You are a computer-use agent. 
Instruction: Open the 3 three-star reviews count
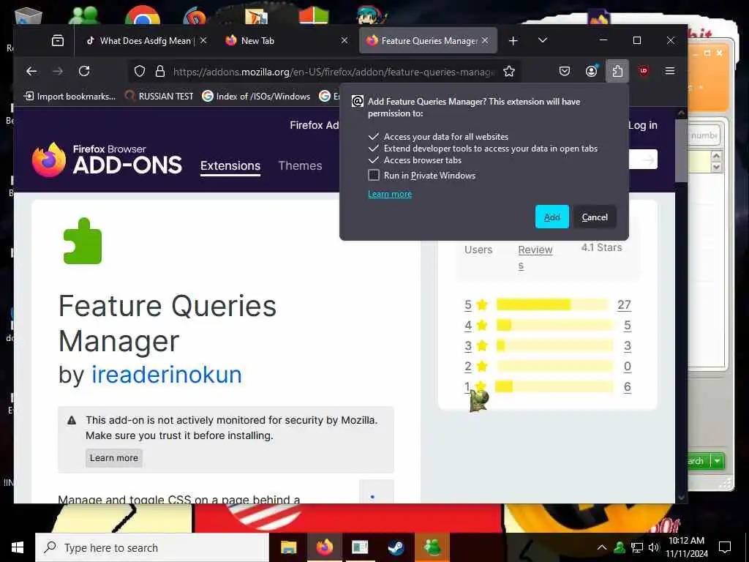coord(627,345)
